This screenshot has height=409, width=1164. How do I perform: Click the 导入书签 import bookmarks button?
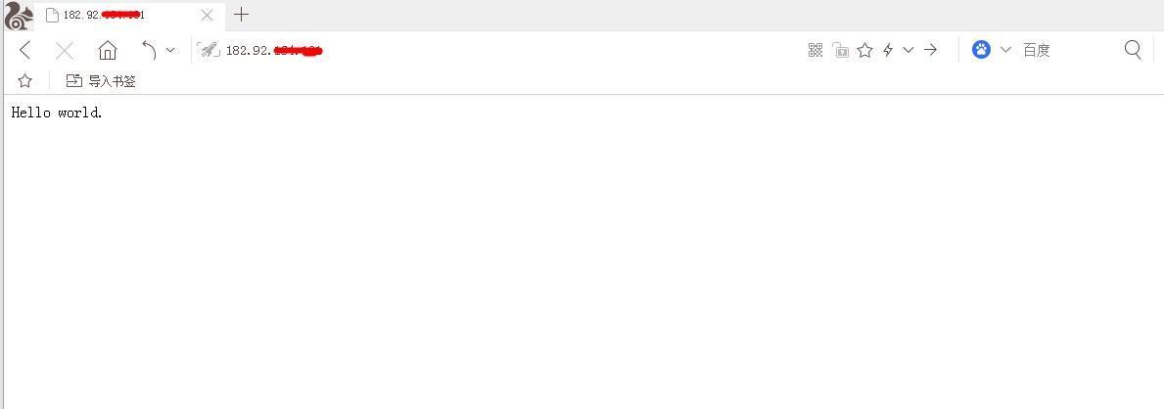(x=101, y=81)
